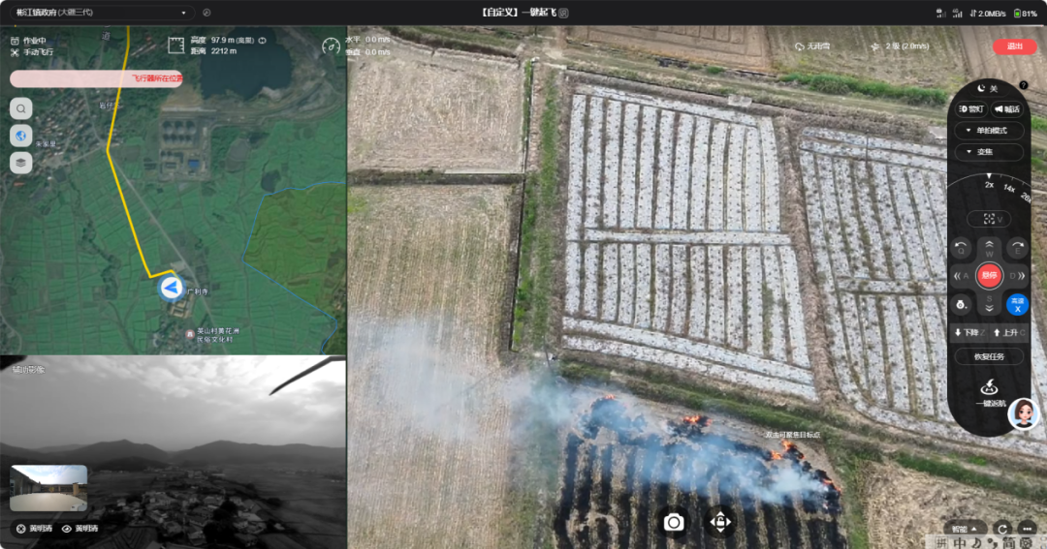Click the move left A button

[962, 276]
